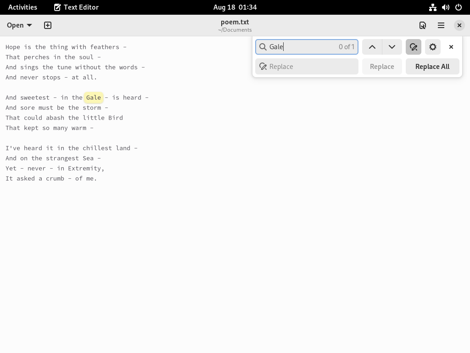
Task: Close the Text Editor window
Action: coord(459,25)
